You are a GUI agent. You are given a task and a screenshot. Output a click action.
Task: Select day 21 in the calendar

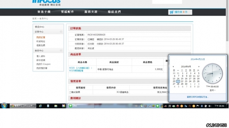pyautogui.click(x=178, y=81)
